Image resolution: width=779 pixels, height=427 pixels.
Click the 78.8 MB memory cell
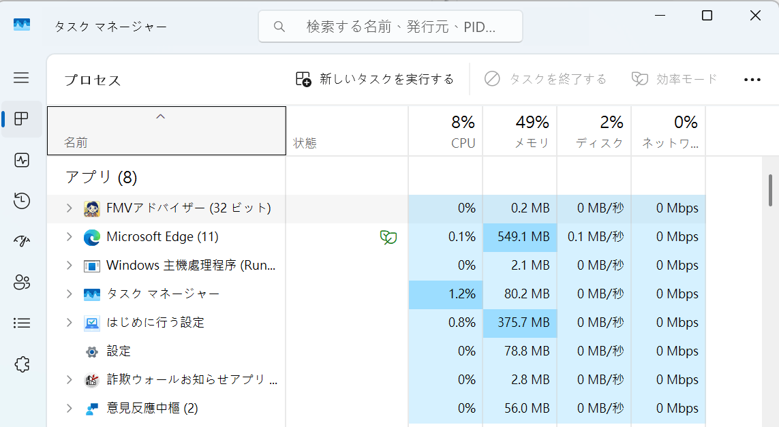(519, 351)
